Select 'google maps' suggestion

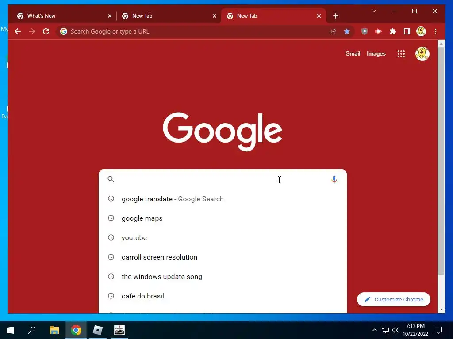pos(223,218)
